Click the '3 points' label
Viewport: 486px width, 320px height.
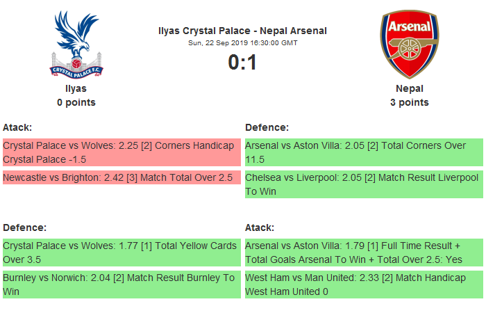tap(410, 102)
